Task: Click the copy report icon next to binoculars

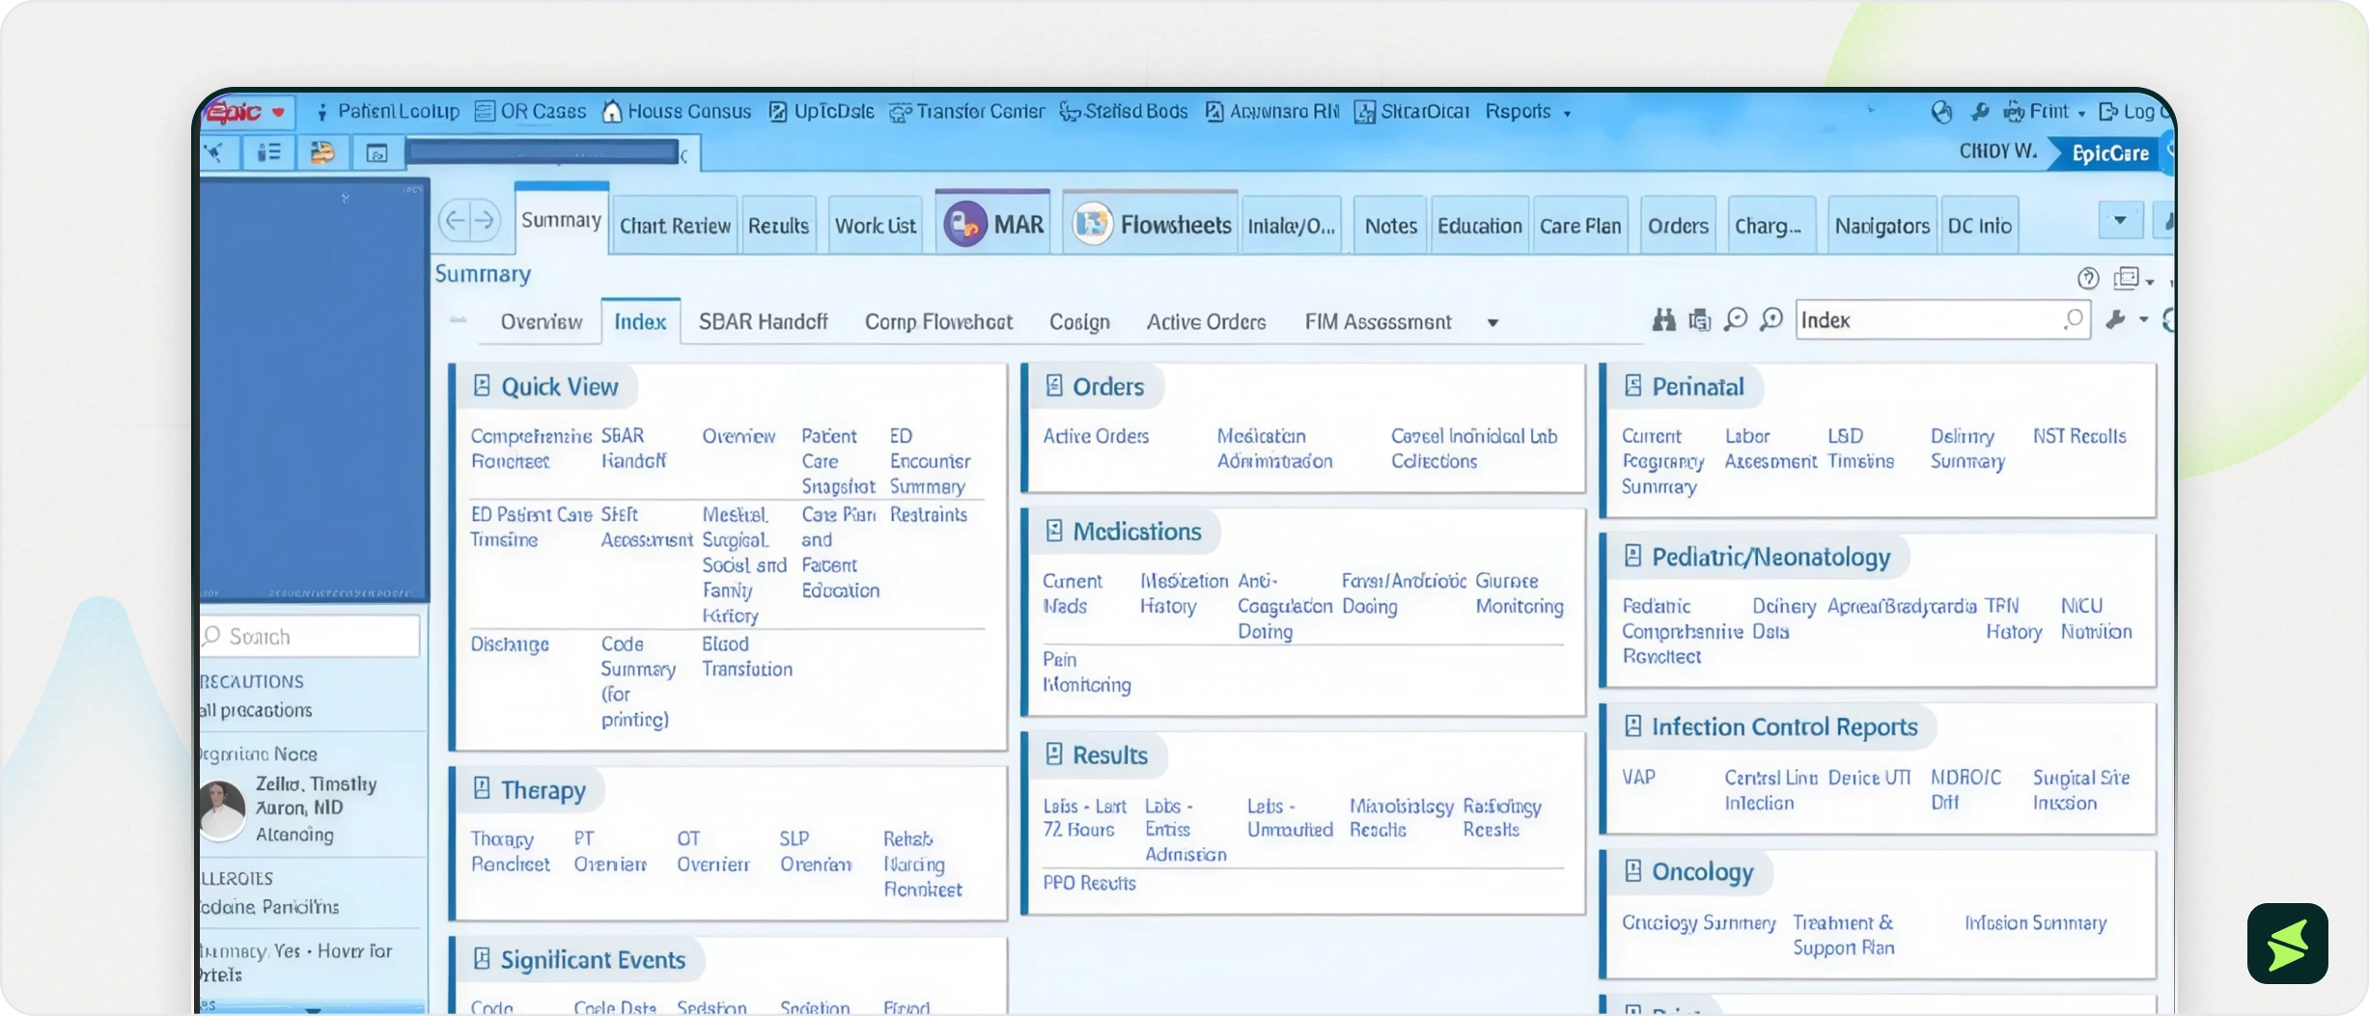Action: click(1699, 319)
